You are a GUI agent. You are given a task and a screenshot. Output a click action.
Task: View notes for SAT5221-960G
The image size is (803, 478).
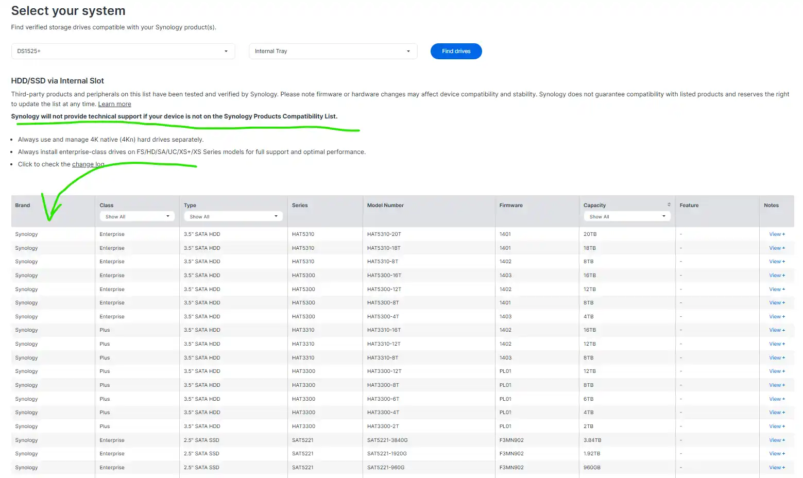coord(777,468)
